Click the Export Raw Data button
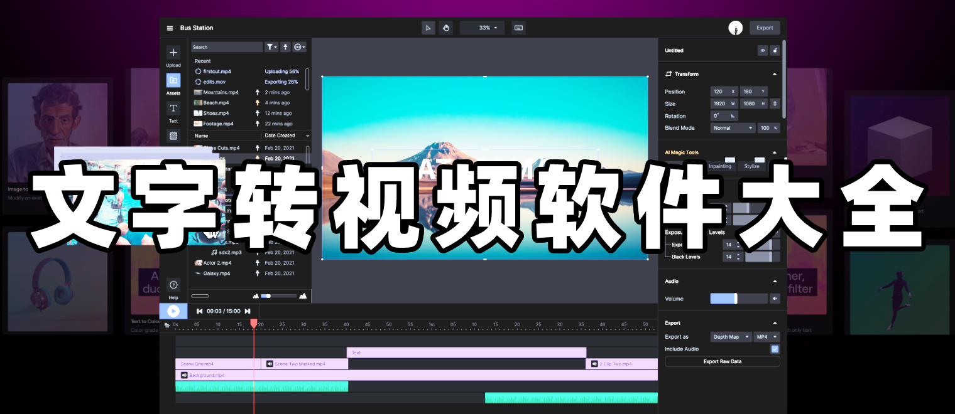955x414 pixels. (x=722, y=361)
